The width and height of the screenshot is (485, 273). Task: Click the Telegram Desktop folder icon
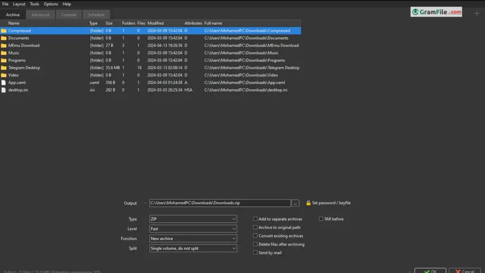click(x=4, y=68)
